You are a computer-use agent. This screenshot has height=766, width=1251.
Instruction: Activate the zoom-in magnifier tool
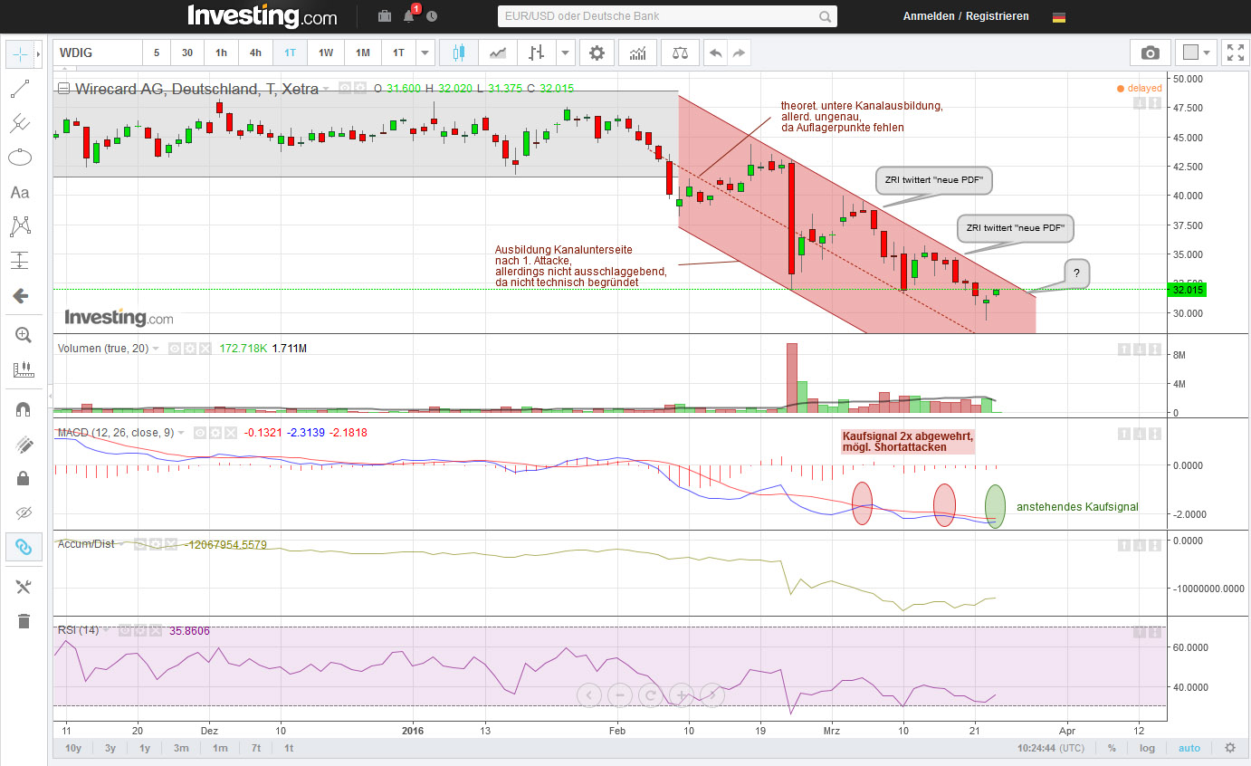point(24,335)
